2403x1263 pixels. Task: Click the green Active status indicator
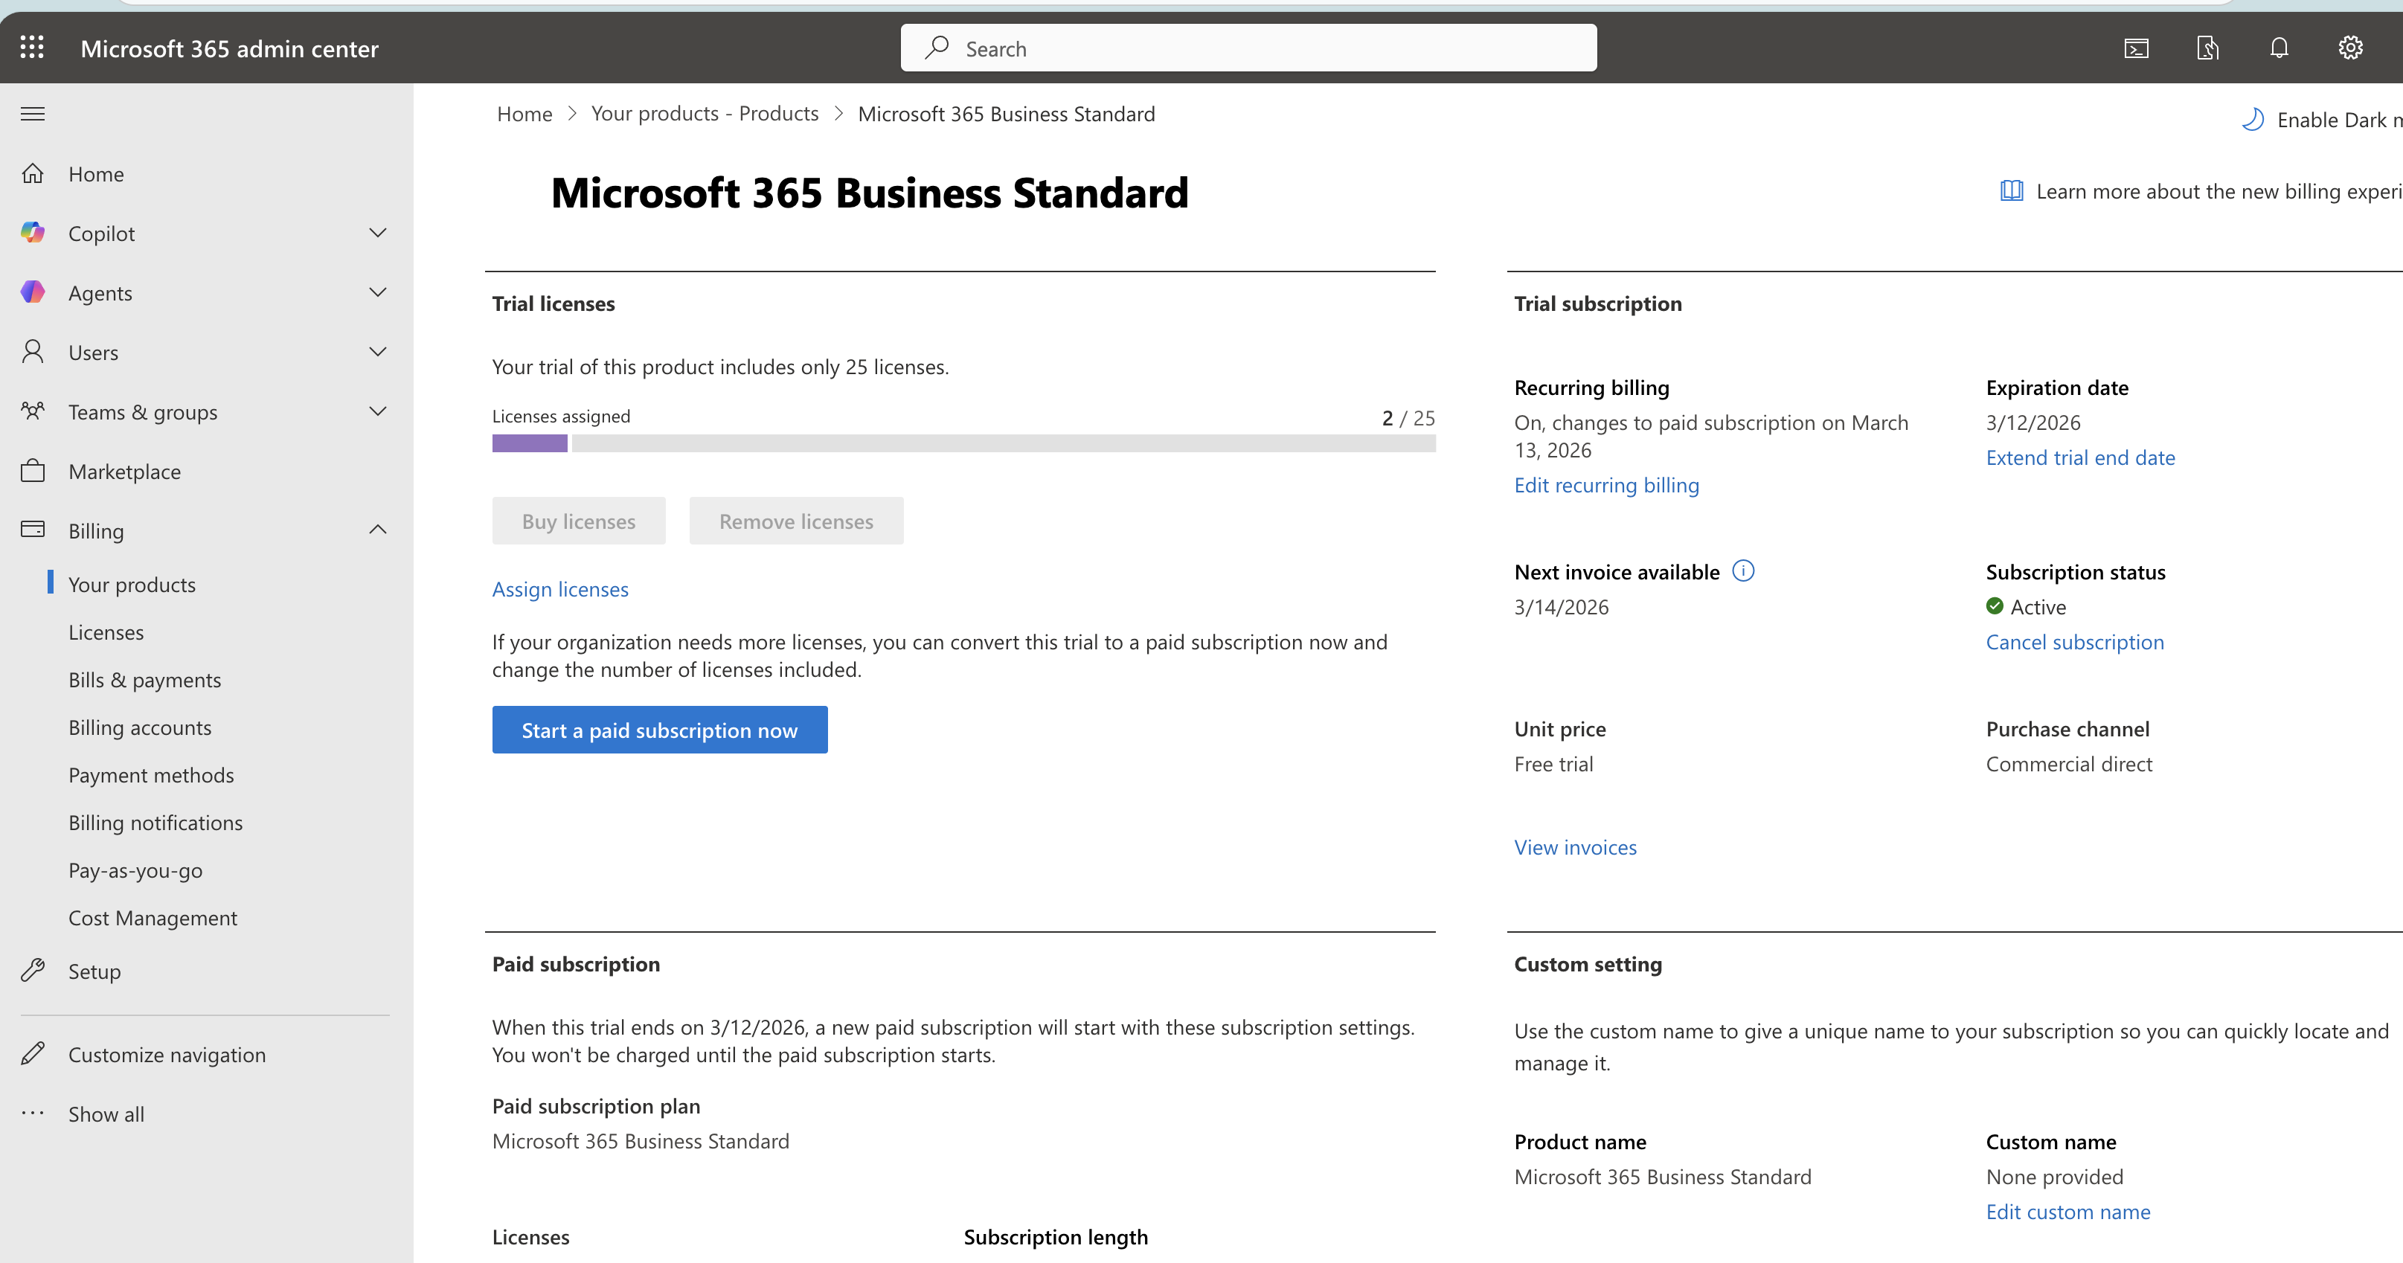[1995, 606]
